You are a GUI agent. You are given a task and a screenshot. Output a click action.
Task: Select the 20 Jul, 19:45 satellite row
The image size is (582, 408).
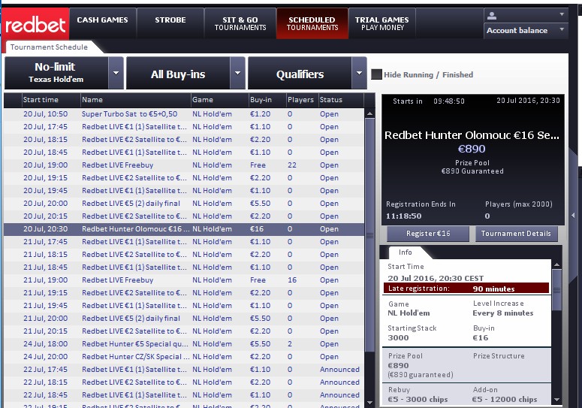(x=184, y=190)
